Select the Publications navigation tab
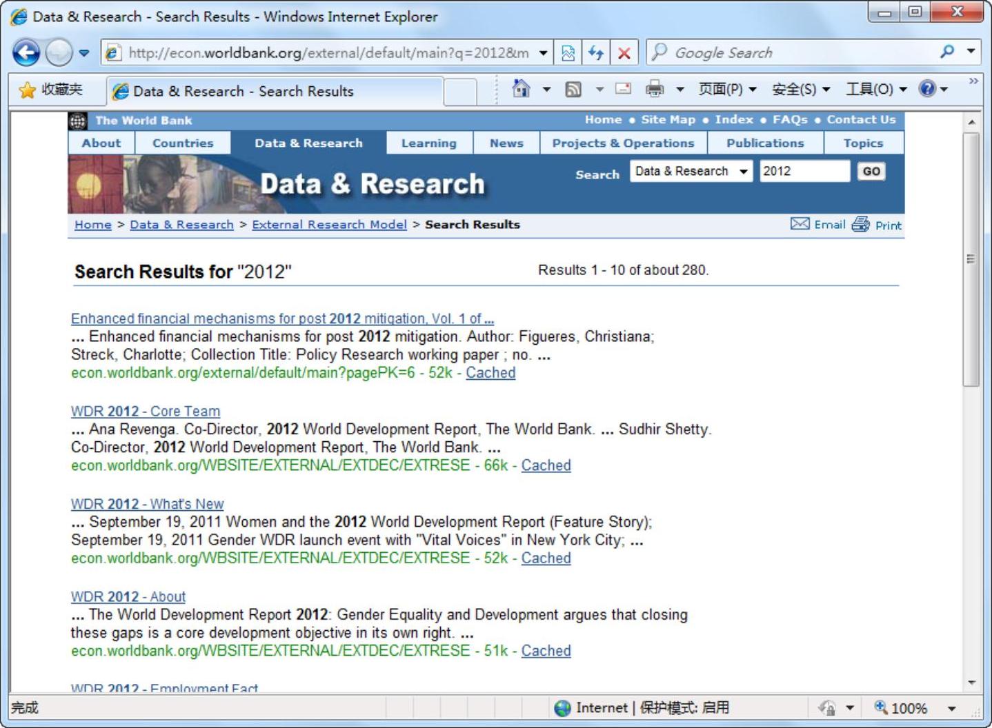The image size is (992, 728). coord(765,143)
